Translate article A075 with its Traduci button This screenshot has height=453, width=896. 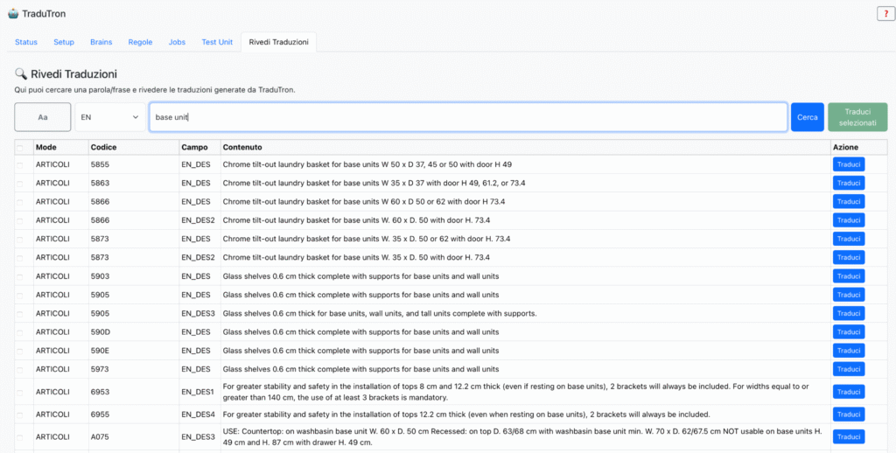[848, 436]
